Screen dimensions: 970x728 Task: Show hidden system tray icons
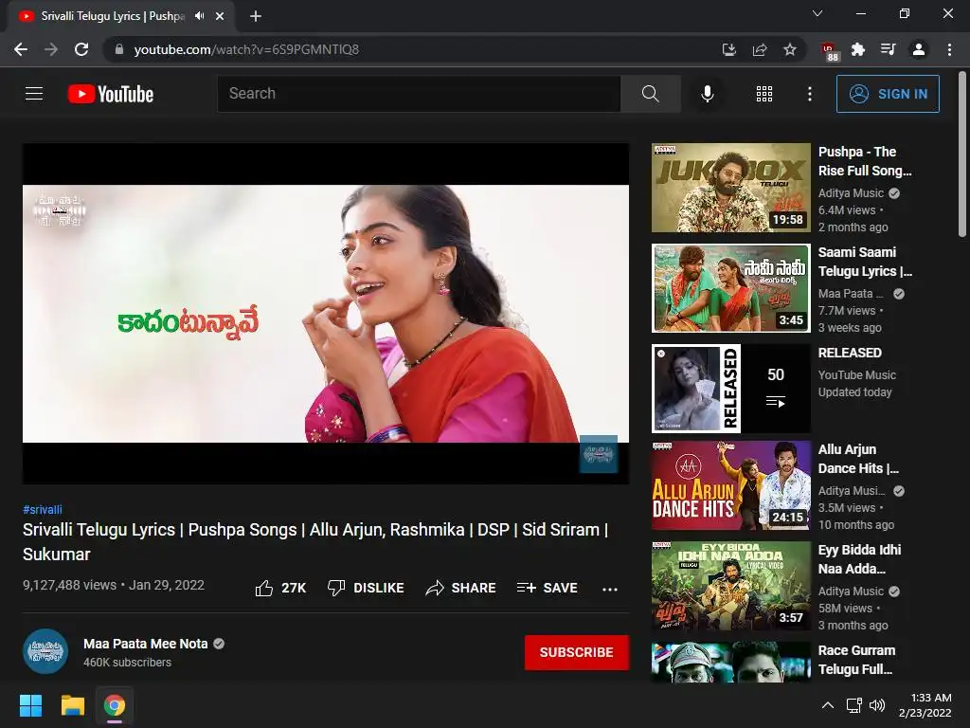click(828, 705)
